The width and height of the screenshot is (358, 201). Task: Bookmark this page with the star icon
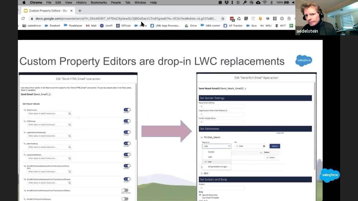(x=223, y=18)
